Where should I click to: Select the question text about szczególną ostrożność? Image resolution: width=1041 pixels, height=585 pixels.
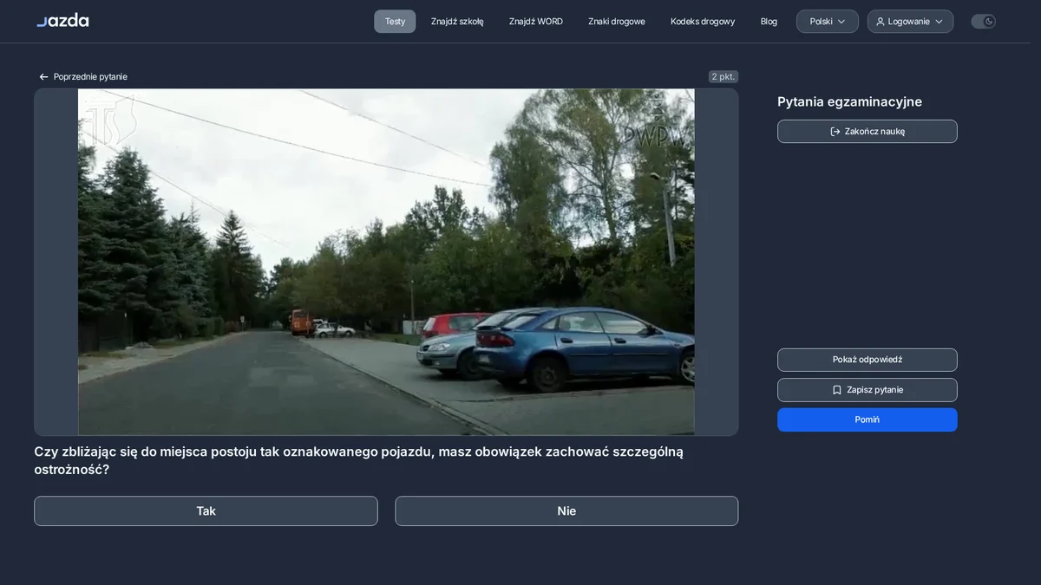(x=358, y=460)
